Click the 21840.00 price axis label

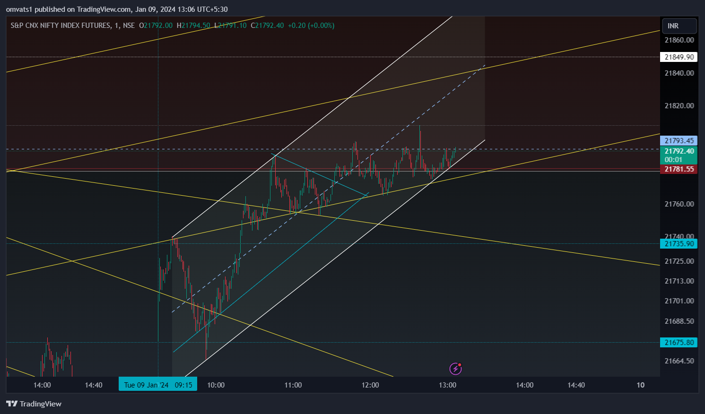[679, 73]
